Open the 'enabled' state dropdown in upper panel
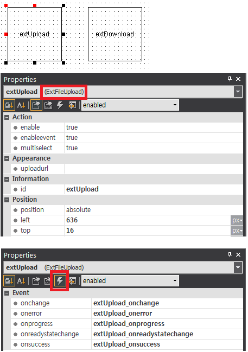Image resolution: width=248 pixels, height=352 pixels. click(130, 105)
